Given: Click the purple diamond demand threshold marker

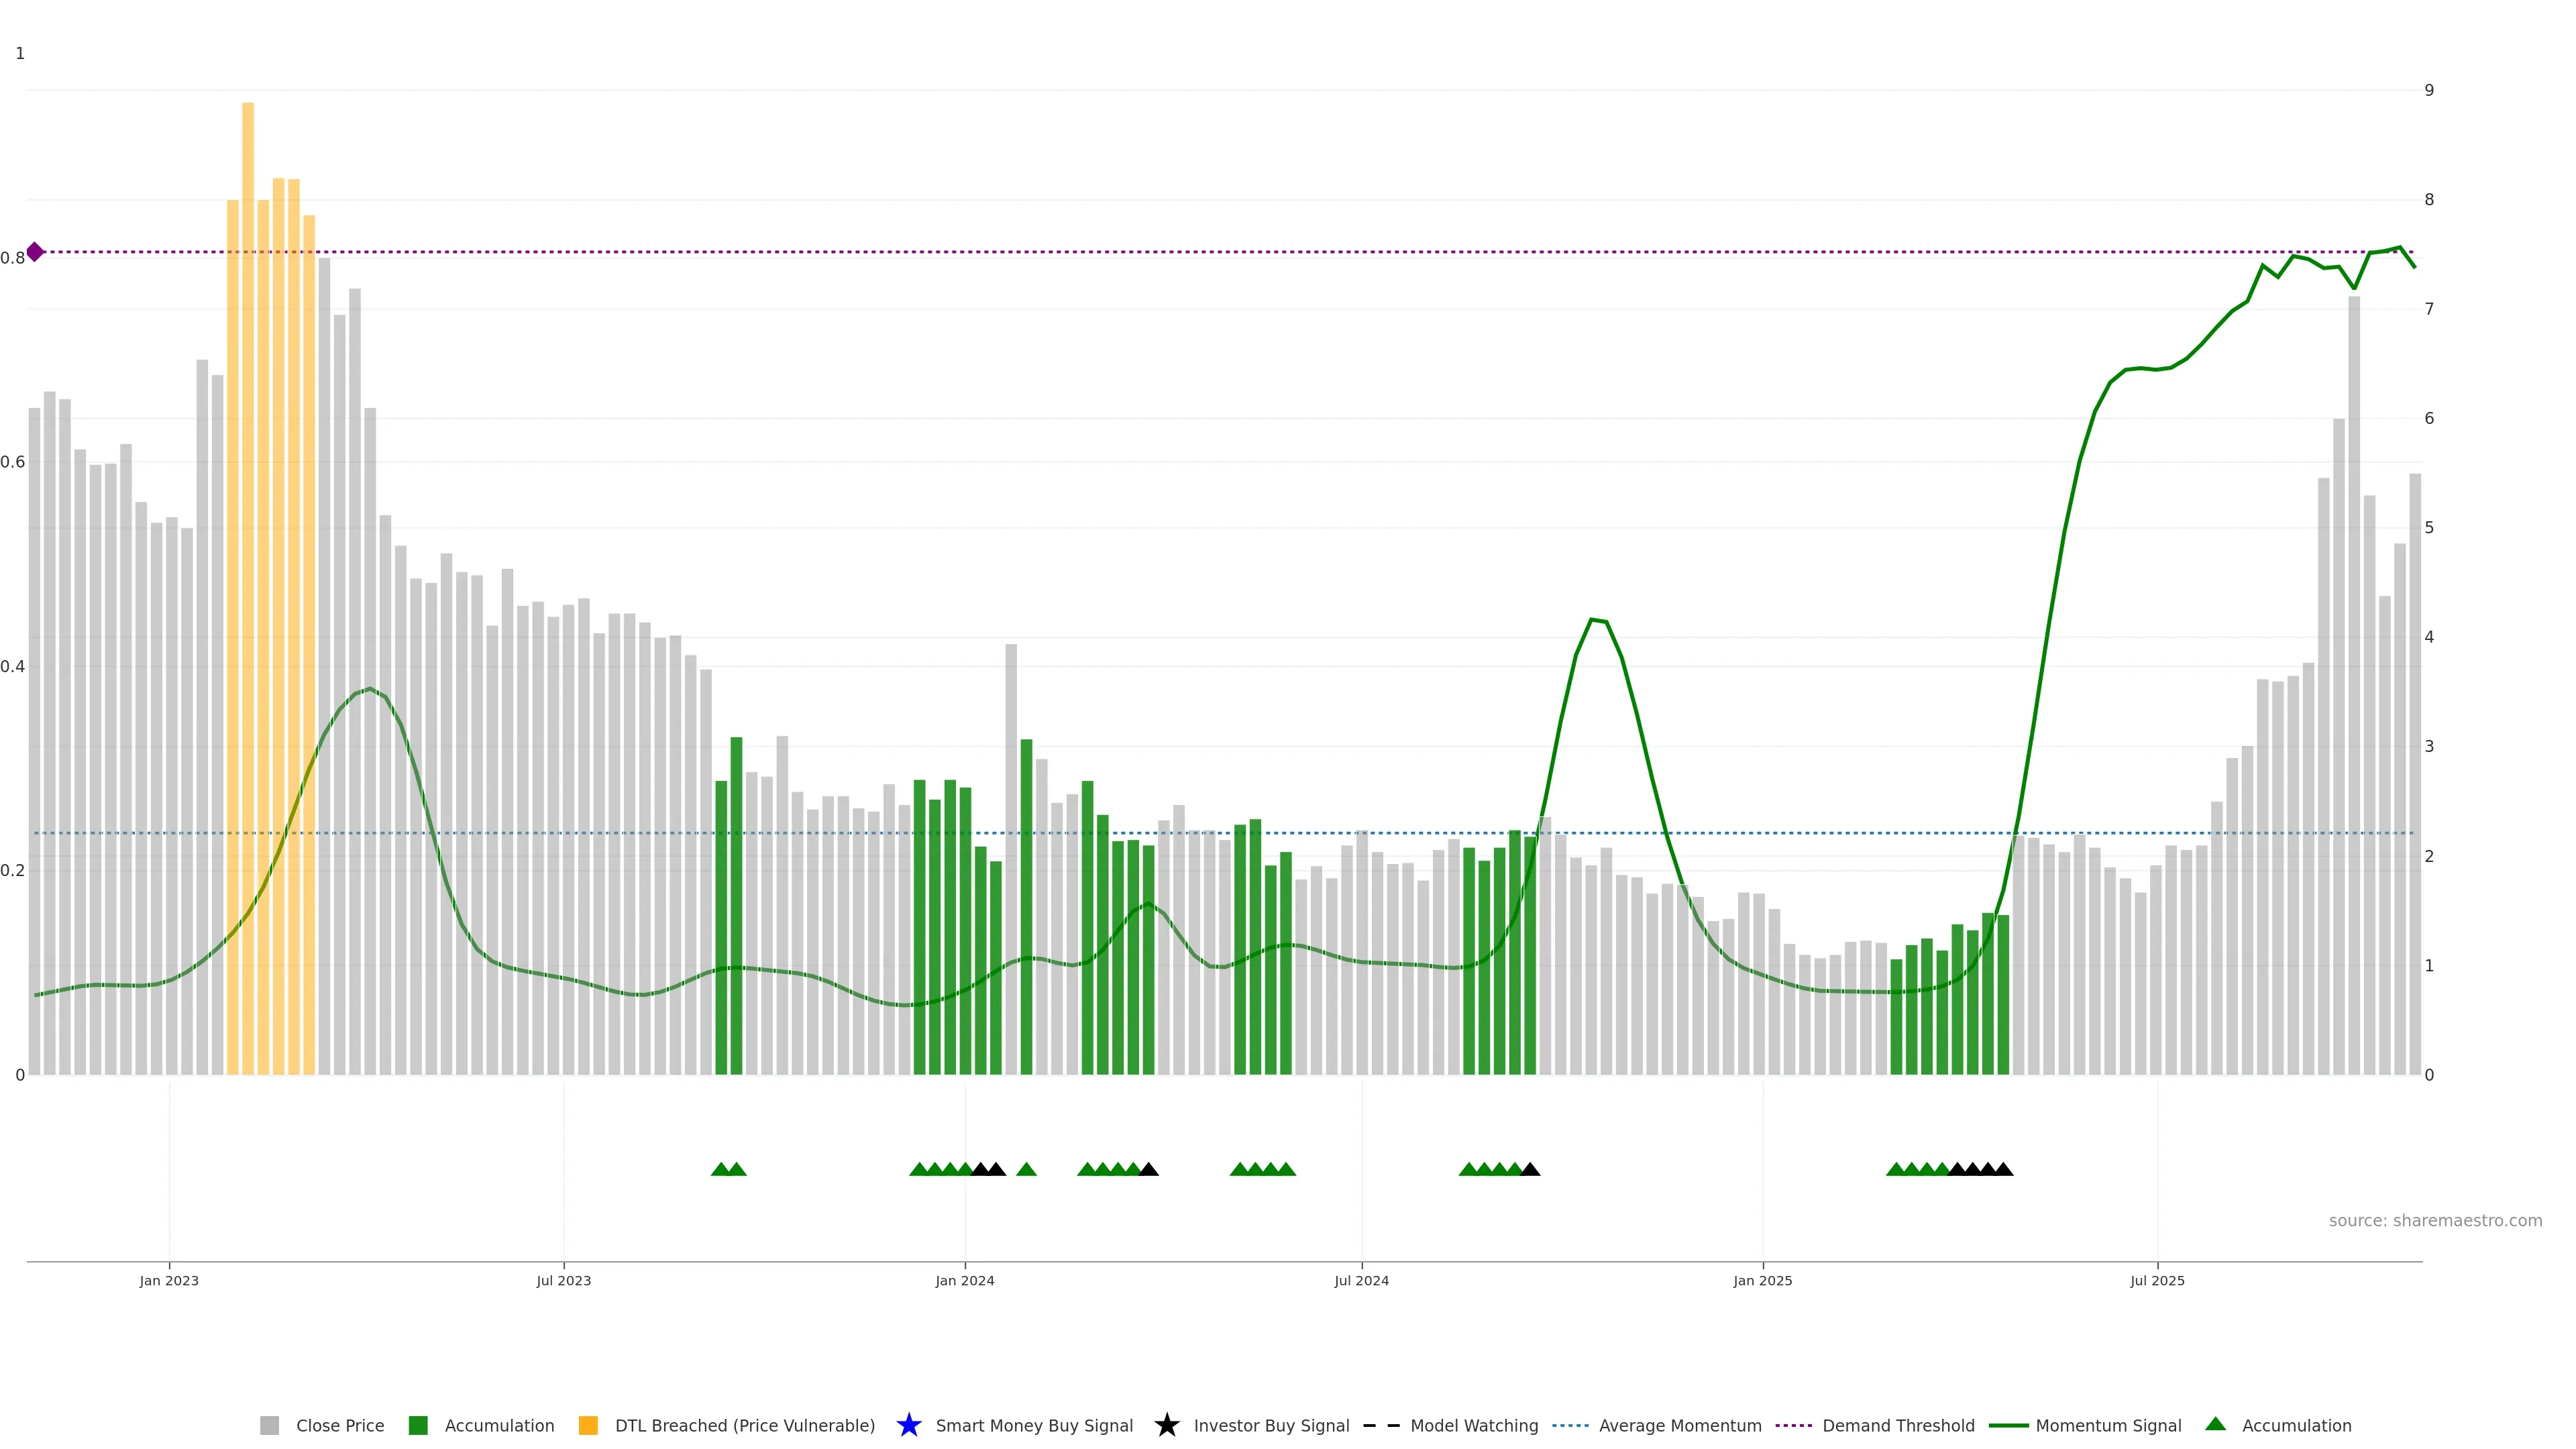Looking at the screenshot, I should (x=35, y=252).
